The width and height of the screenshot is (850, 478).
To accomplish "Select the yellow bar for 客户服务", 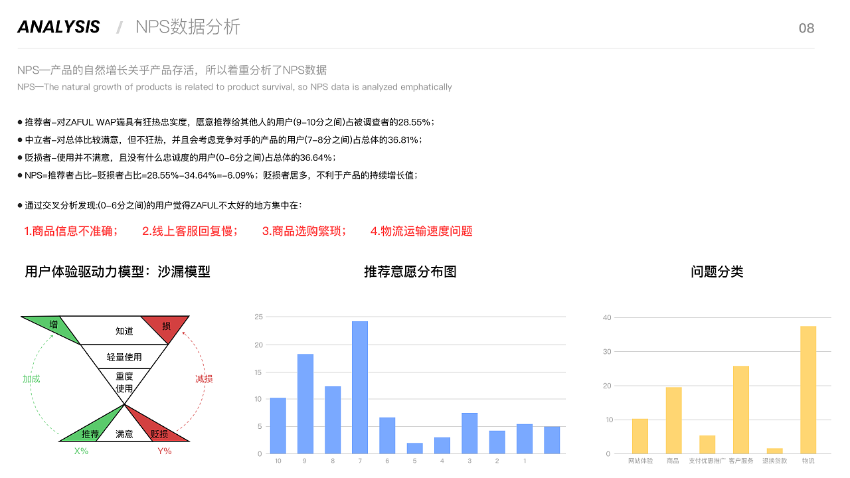I will click(741, 410).
